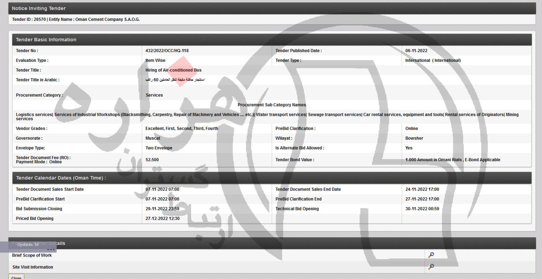
Task: Click bid closing 29-11-2022 23:59
Action: click(162, 209)
